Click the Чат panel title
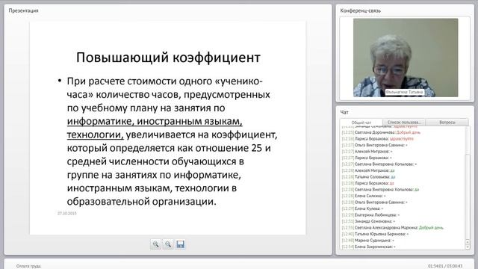 click(x=344, y=112)
